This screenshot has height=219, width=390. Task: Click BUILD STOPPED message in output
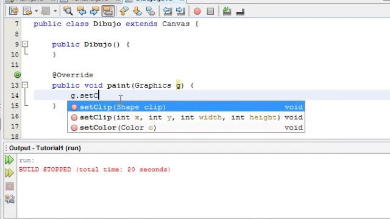tap(95, 170)
